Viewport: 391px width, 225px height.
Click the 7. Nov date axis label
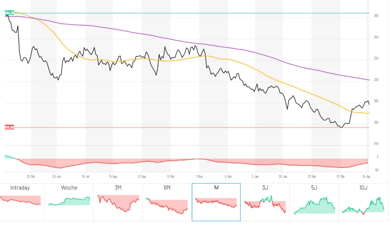pyautogui.click(x=199, y=176)
